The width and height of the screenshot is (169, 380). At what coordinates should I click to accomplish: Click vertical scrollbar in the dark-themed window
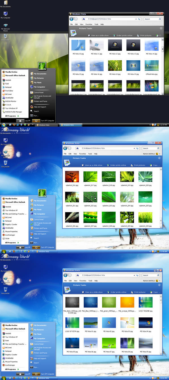tap(163, 67)
